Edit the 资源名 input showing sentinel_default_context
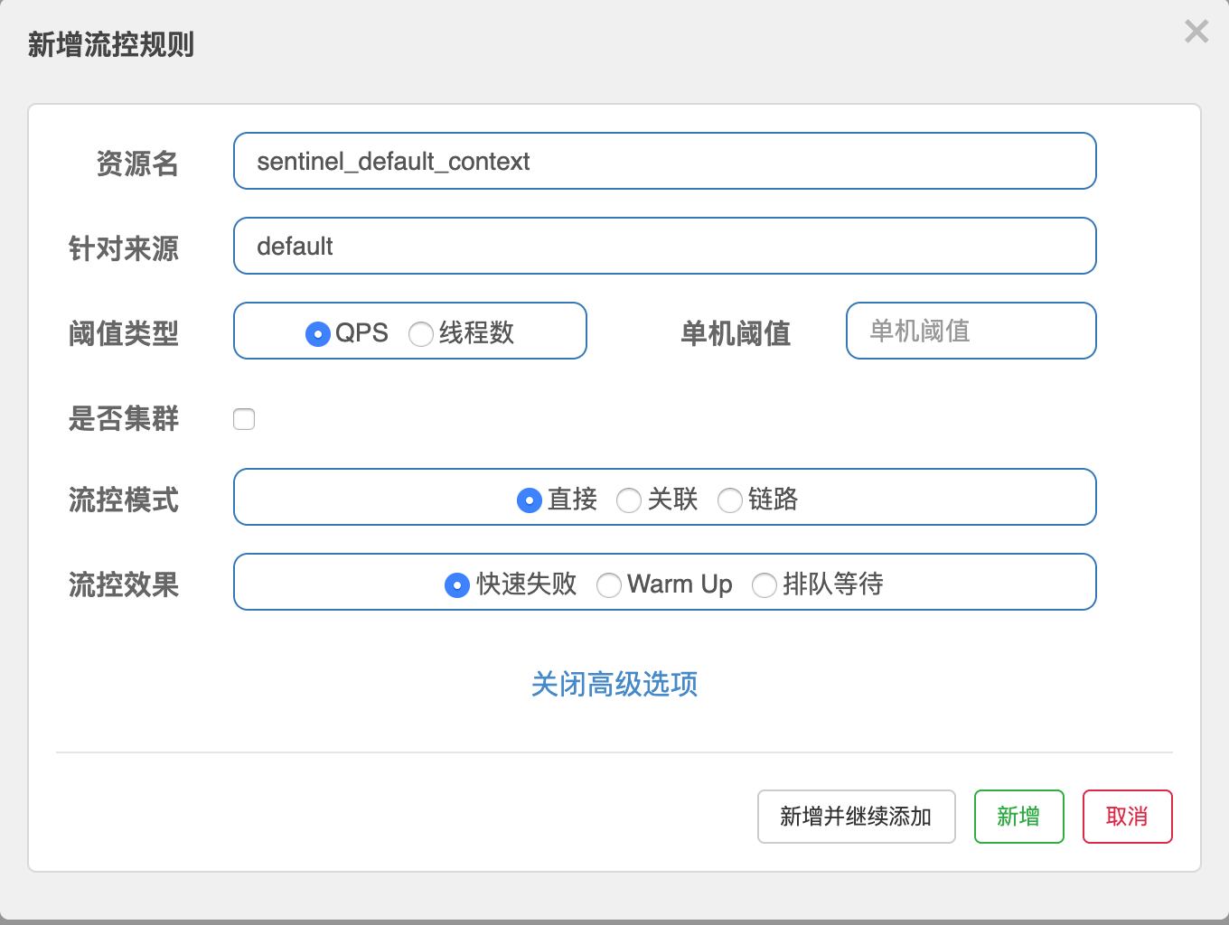 [664, 161]
